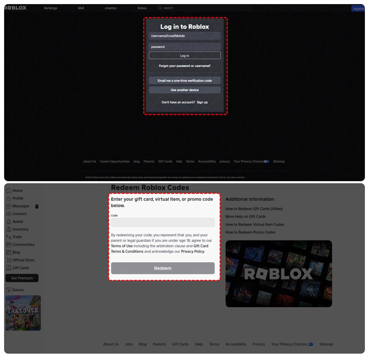Select the Trade icon in the sidebar
Viewport: 369px width, 358px height.
click(9, 237)
